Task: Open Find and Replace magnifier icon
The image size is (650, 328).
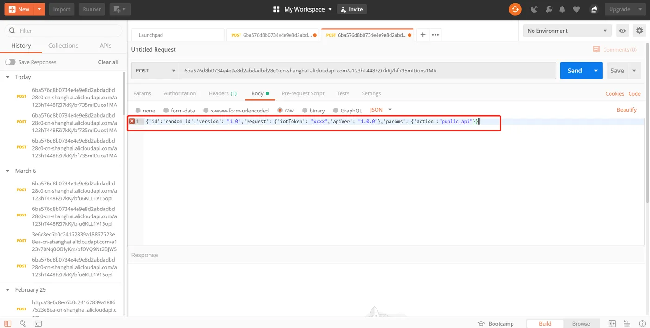Action: (x=23, y=323)
